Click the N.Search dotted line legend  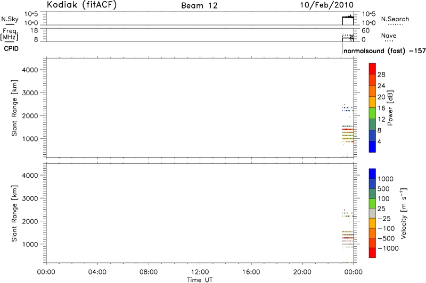395,25
